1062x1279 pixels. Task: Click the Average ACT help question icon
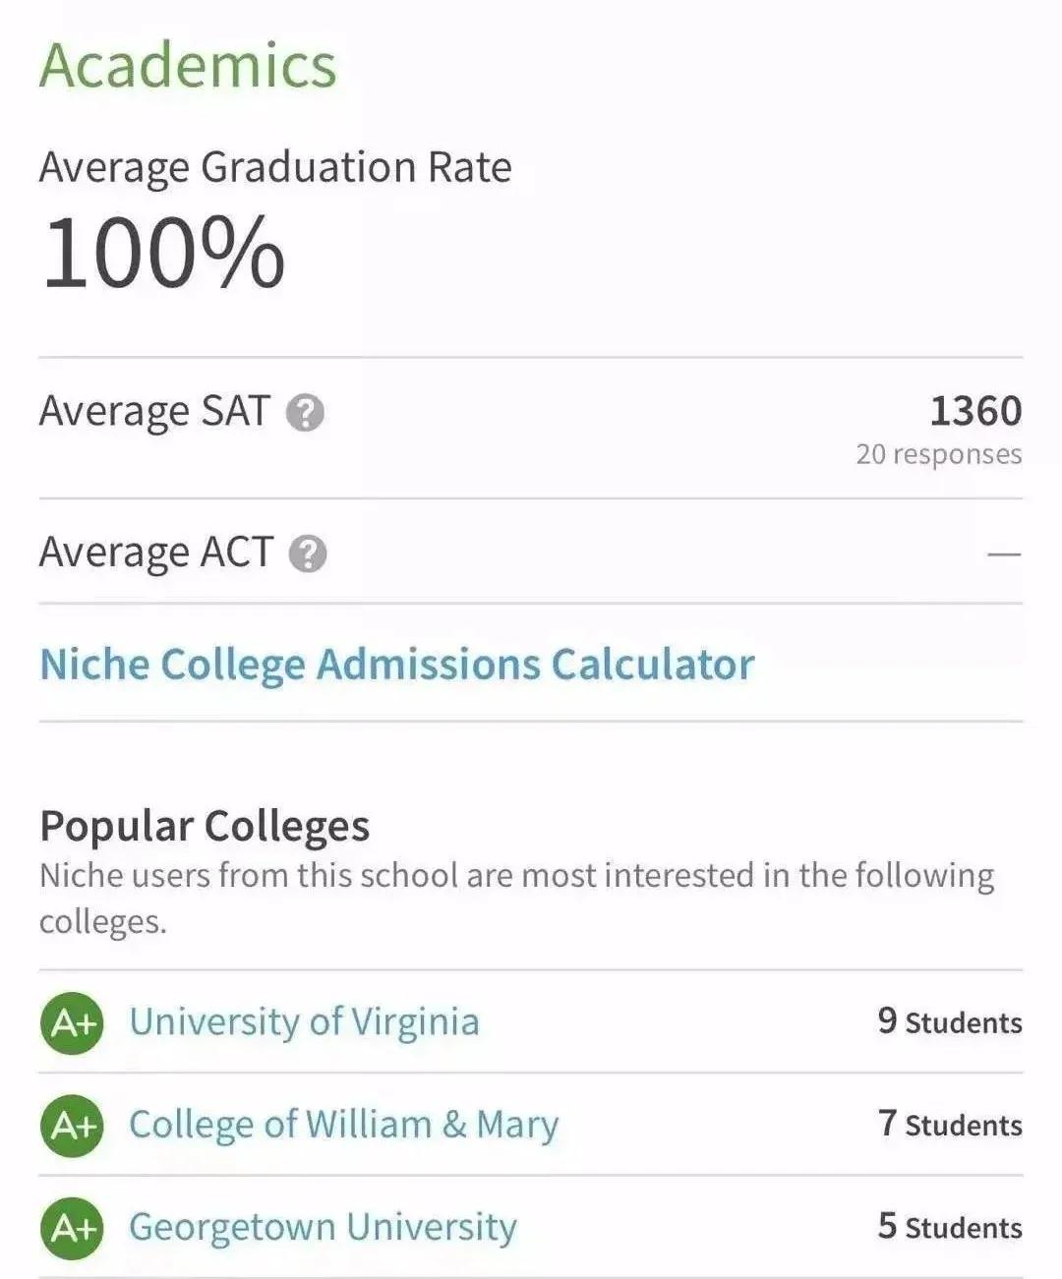point(308,553)
